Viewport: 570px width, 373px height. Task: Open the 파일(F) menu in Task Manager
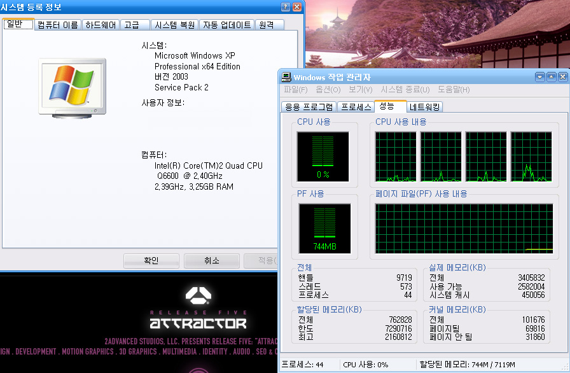coord(296,90)
